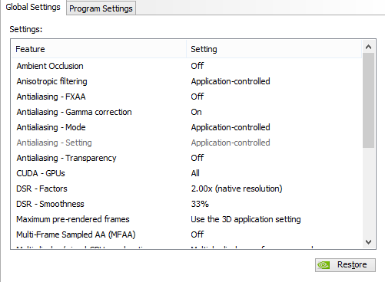Select the Maximum pre-rendered frames row
The width and height of the screenshot is (385, 282).
(187, 219)
